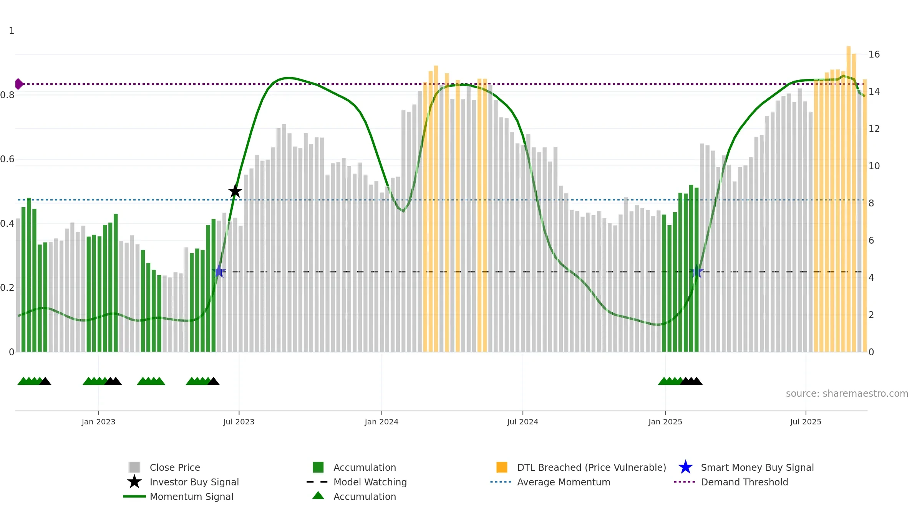Screen dimensions: 922x518
Task: Click the left axis value 0.8
Action: tap(7, 95)
